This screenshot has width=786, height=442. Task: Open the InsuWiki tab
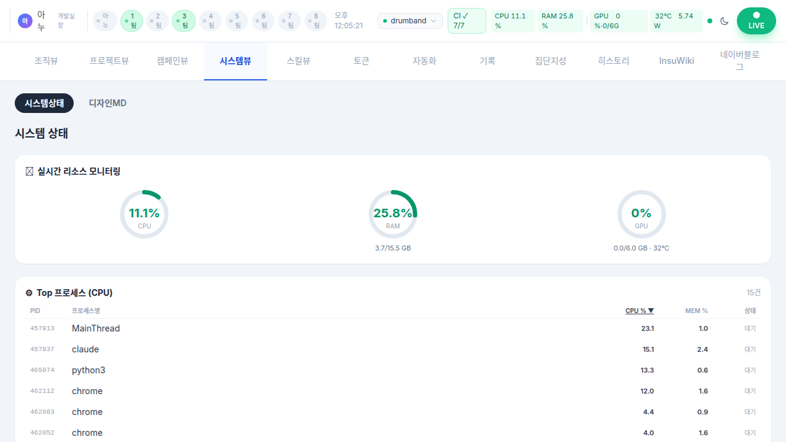tap(677, 61)
